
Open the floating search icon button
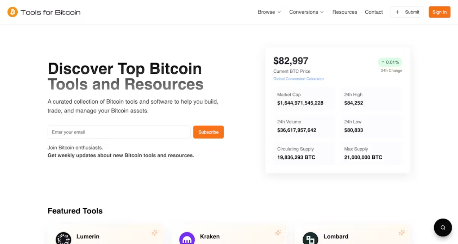pyautogui.click(x=443, y=227)
